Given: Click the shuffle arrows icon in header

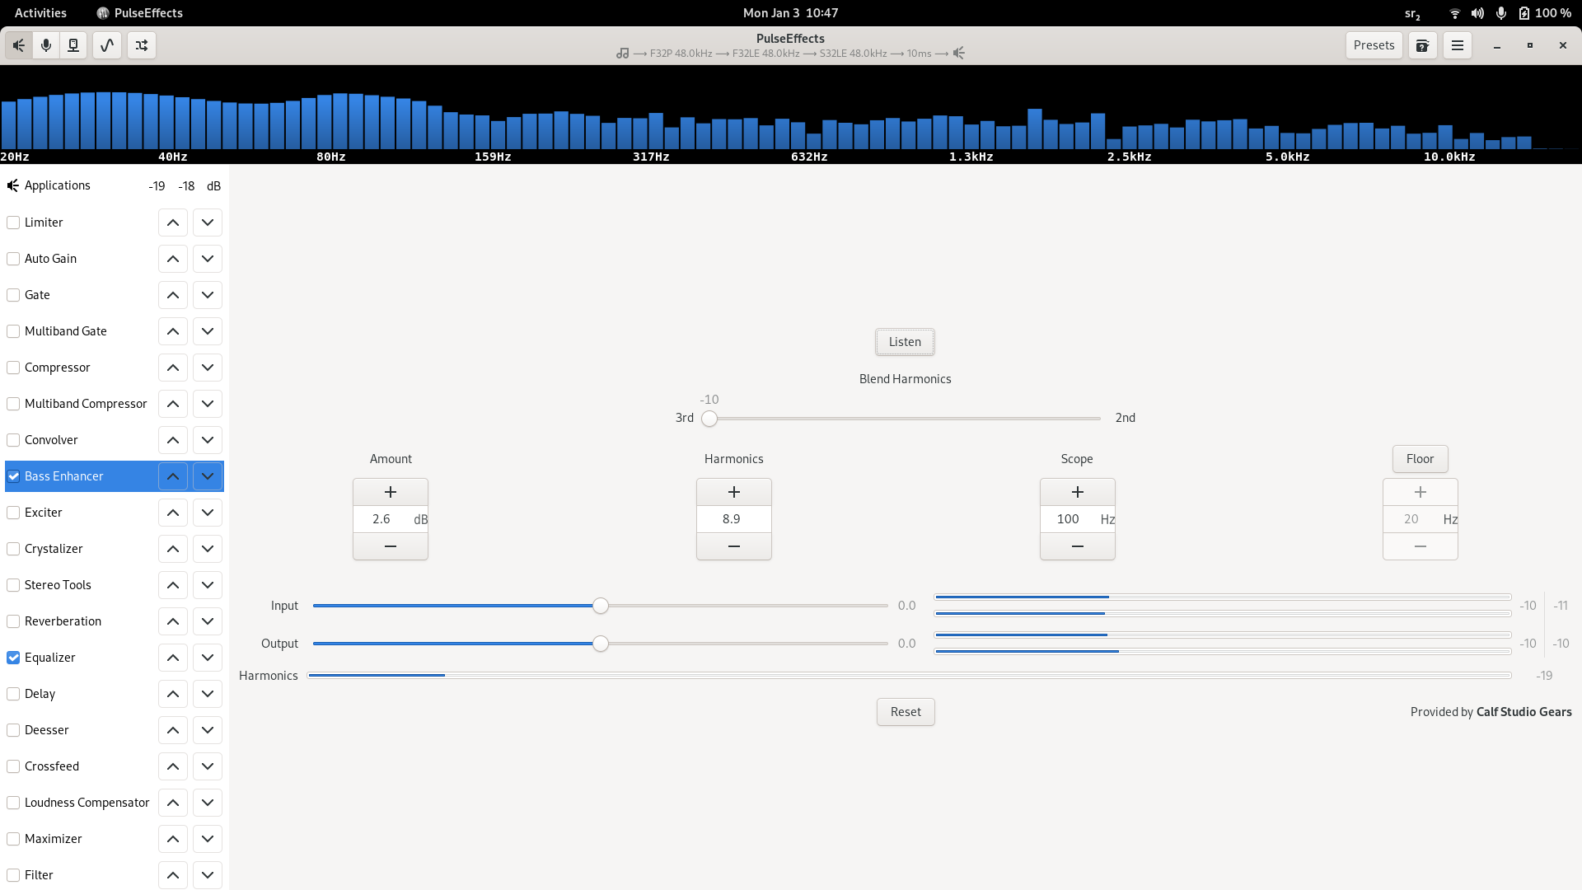Looking at the screenshot, I should 142,45.
